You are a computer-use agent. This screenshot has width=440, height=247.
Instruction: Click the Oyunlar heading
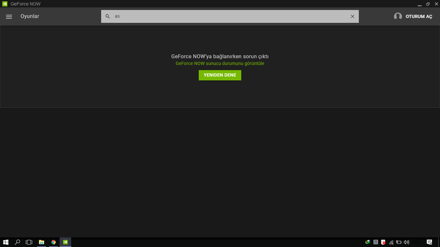pos(30,16)
